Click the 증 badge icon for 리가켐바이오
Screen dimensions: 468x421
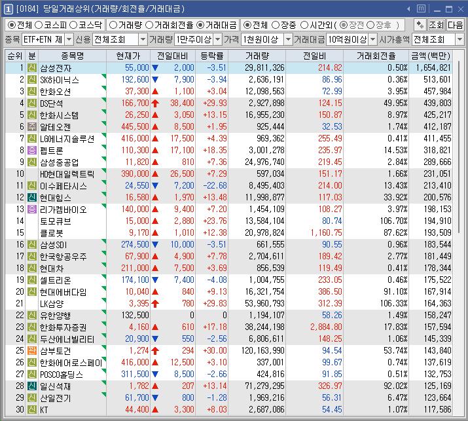(32, 210)
